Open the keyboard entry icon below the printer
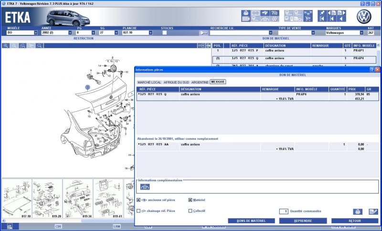Image resolution: width=382 pixels, height=231 pixels. point(246,19)
